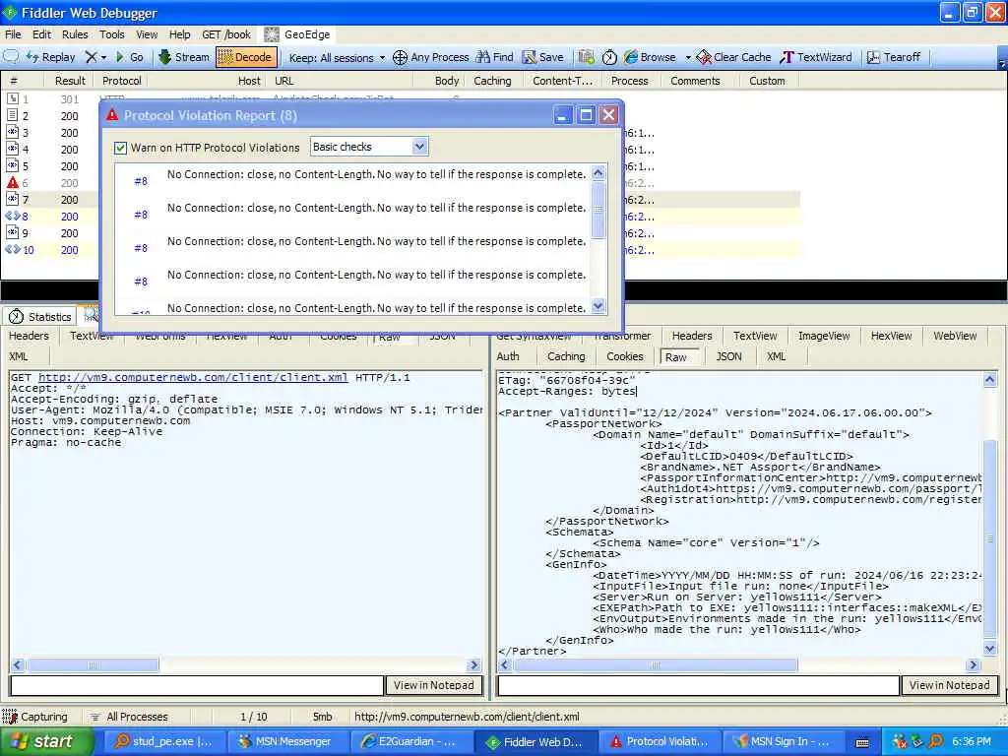
Task: Click request pane horizontal scrollbar thumb
Action: 92,664
